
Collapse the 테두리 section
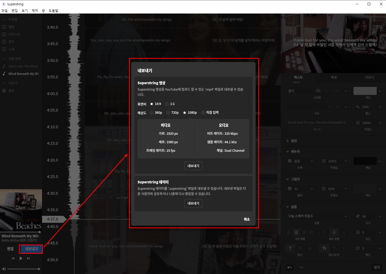click(288, 151)
